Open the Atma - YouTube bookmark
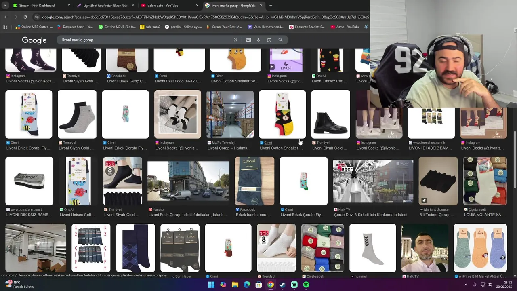517x291 pixels. tap(345, 27)
